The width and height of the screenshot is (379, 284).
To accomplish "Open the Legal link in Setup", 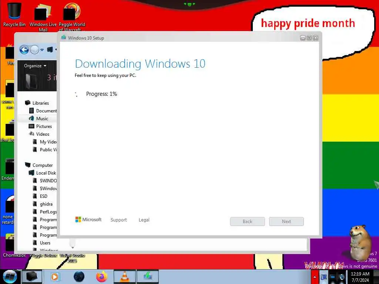I will (x=144, y=220).
